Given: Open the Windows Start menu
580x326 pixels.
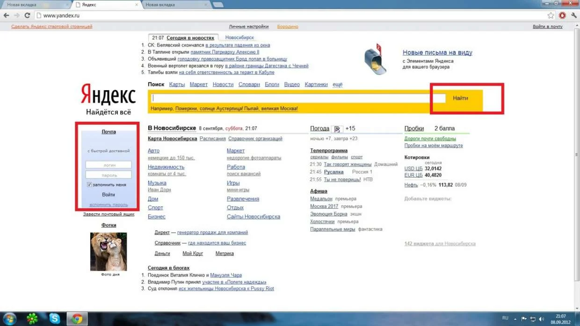Looking at the screenshot, I should (x=9, y=319).
